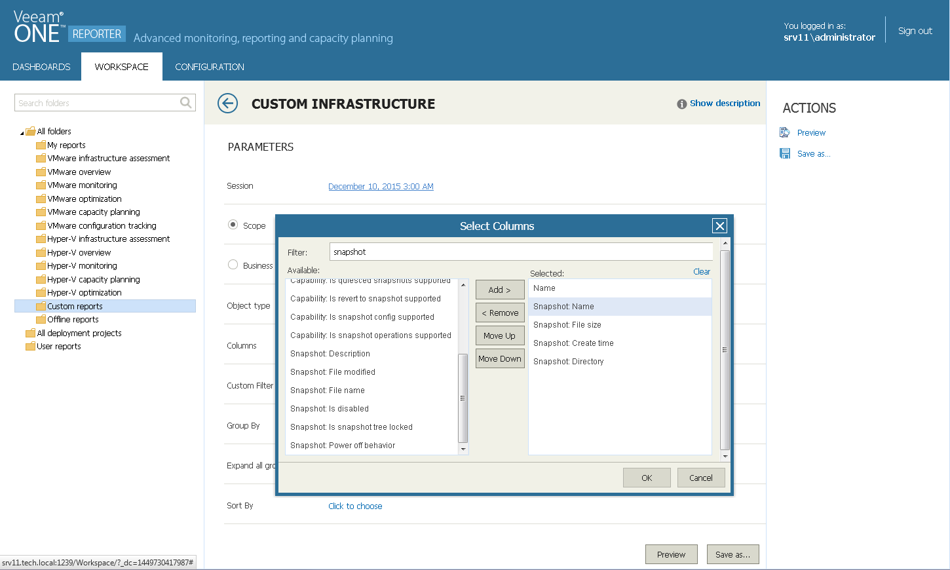Click inside the Filter text field
This screenshot has height=570, width=950.
[x=521, y=251]
